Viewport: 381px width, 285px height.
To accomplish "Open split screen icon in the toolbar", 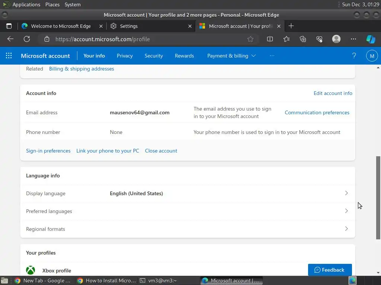I will 270,39.
